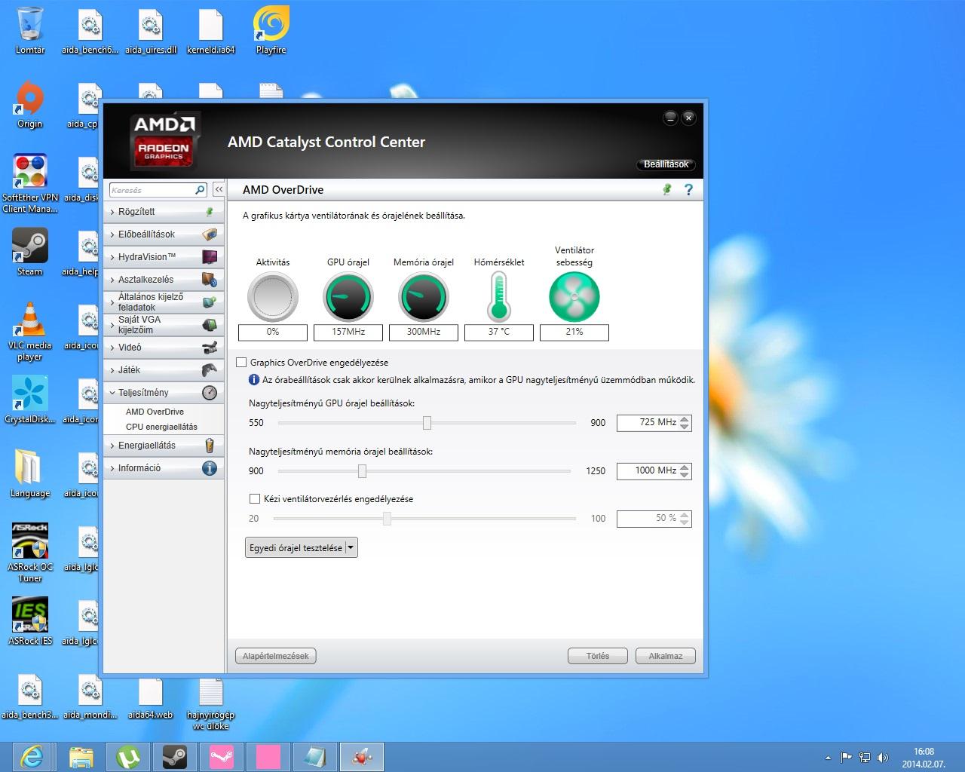Click the pin icon in the Rögzített row

[210, 212]
